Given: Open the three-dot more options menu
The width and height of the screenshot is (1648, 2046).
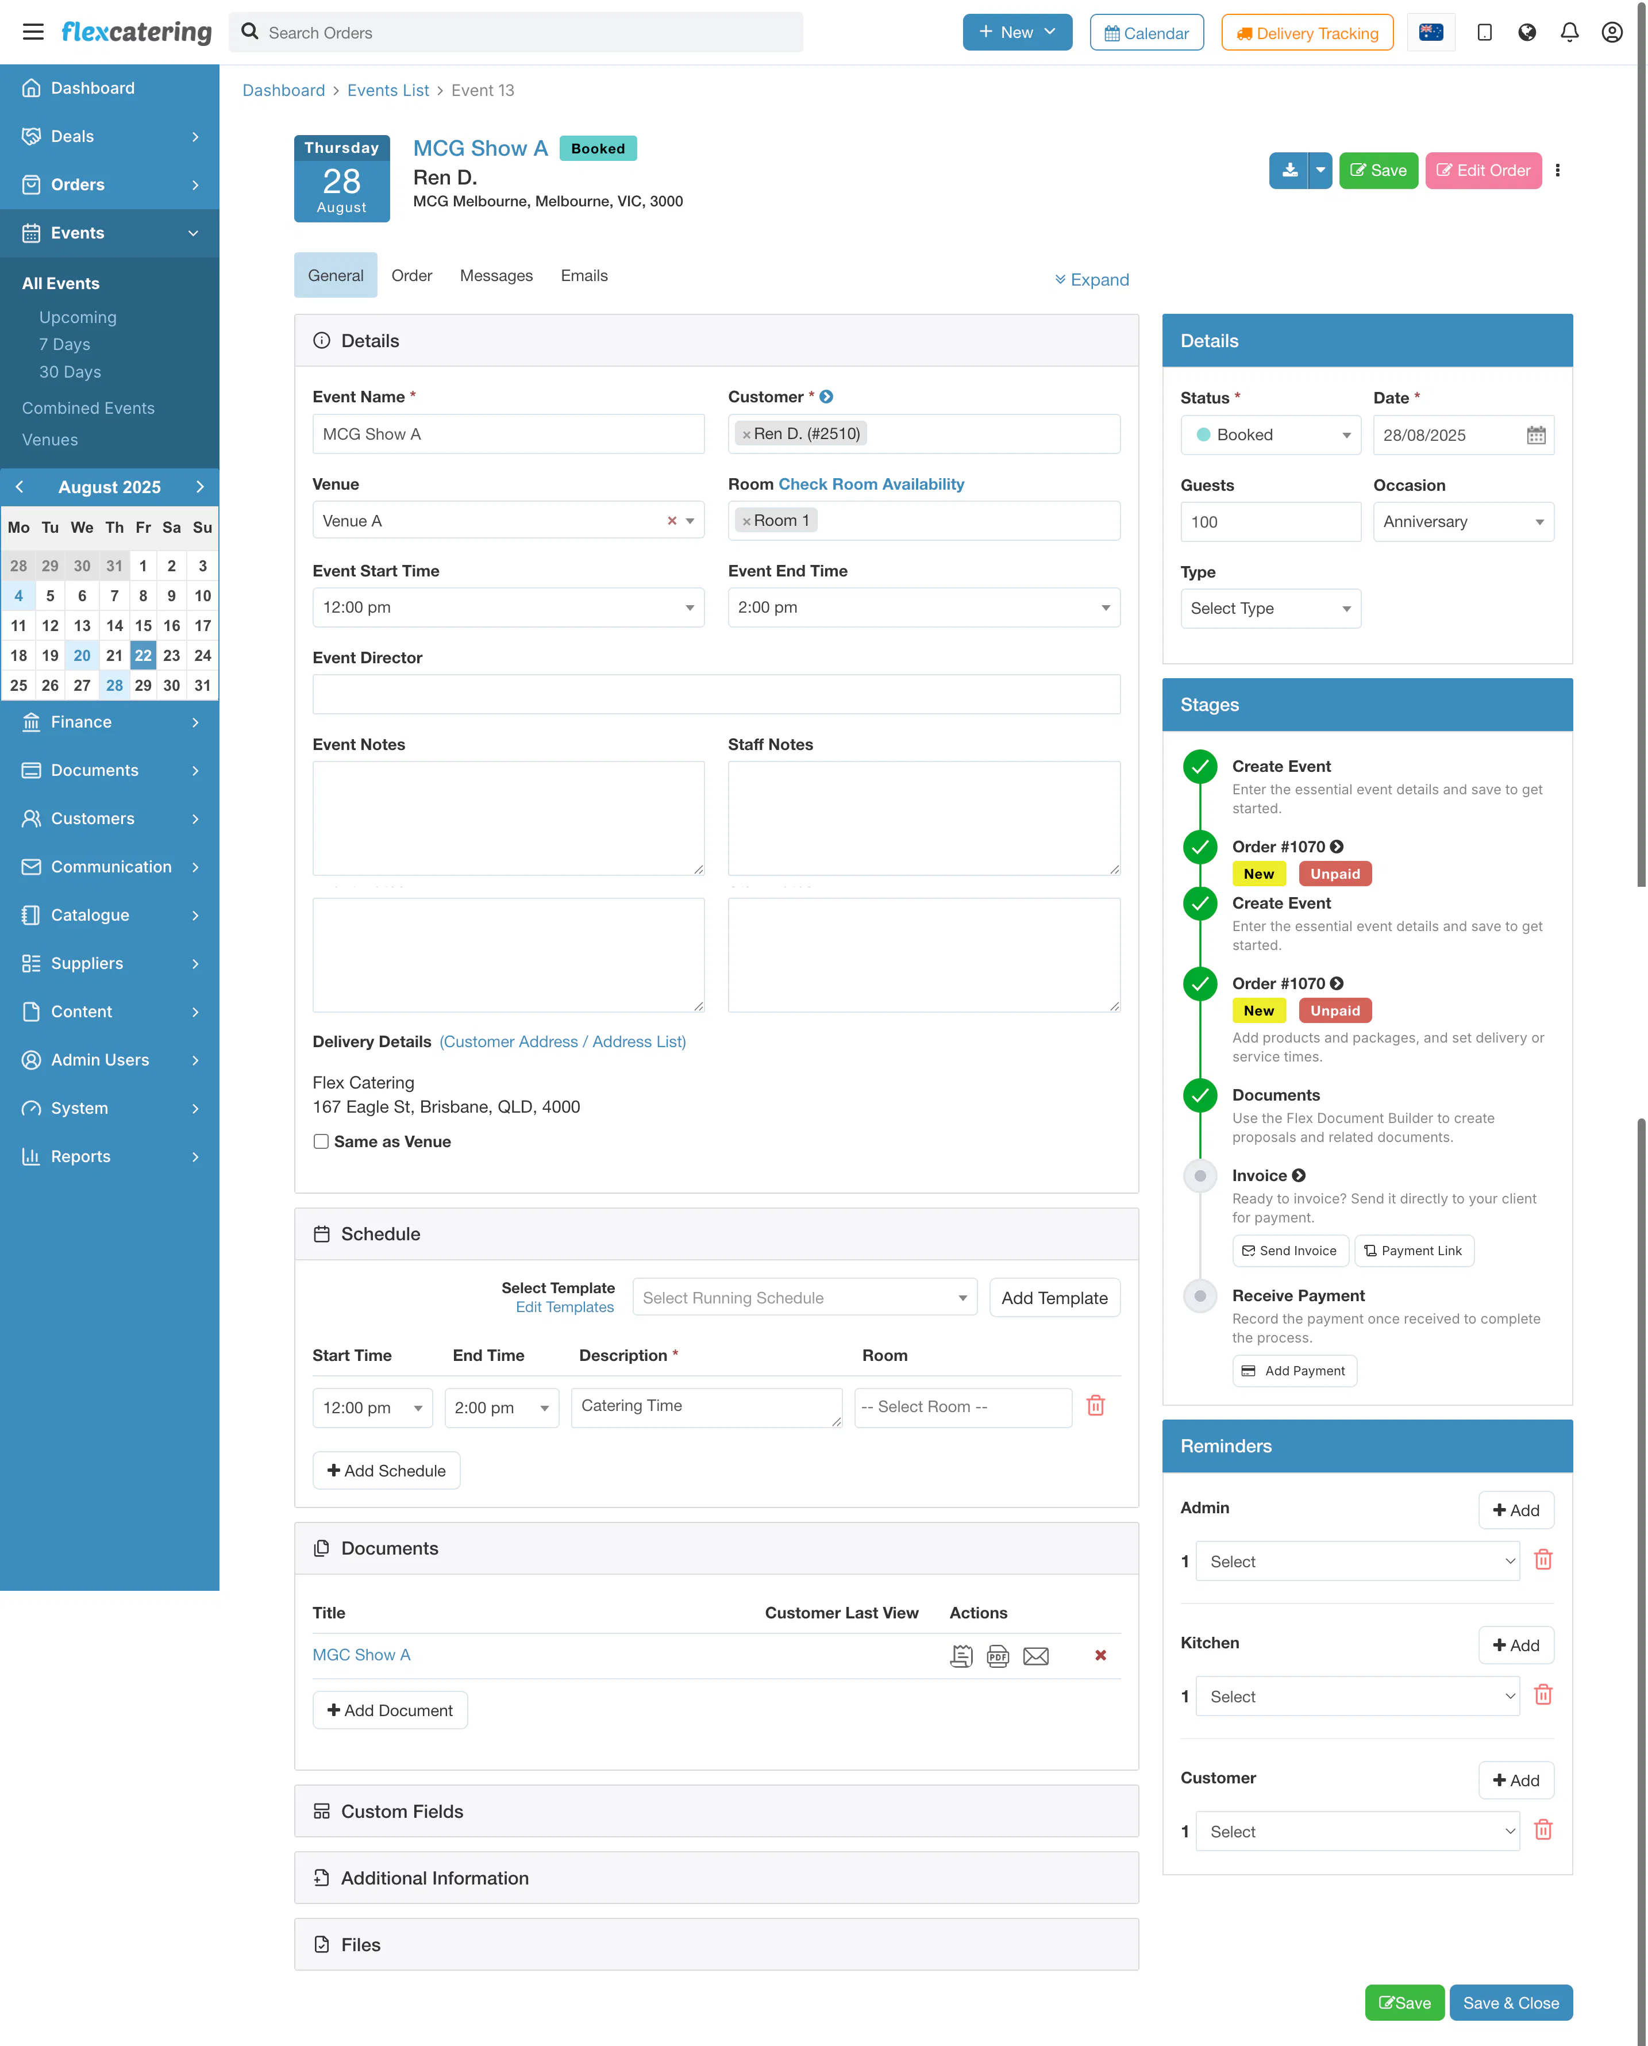Looking at the screenshot, I should tap(1558, 171).
